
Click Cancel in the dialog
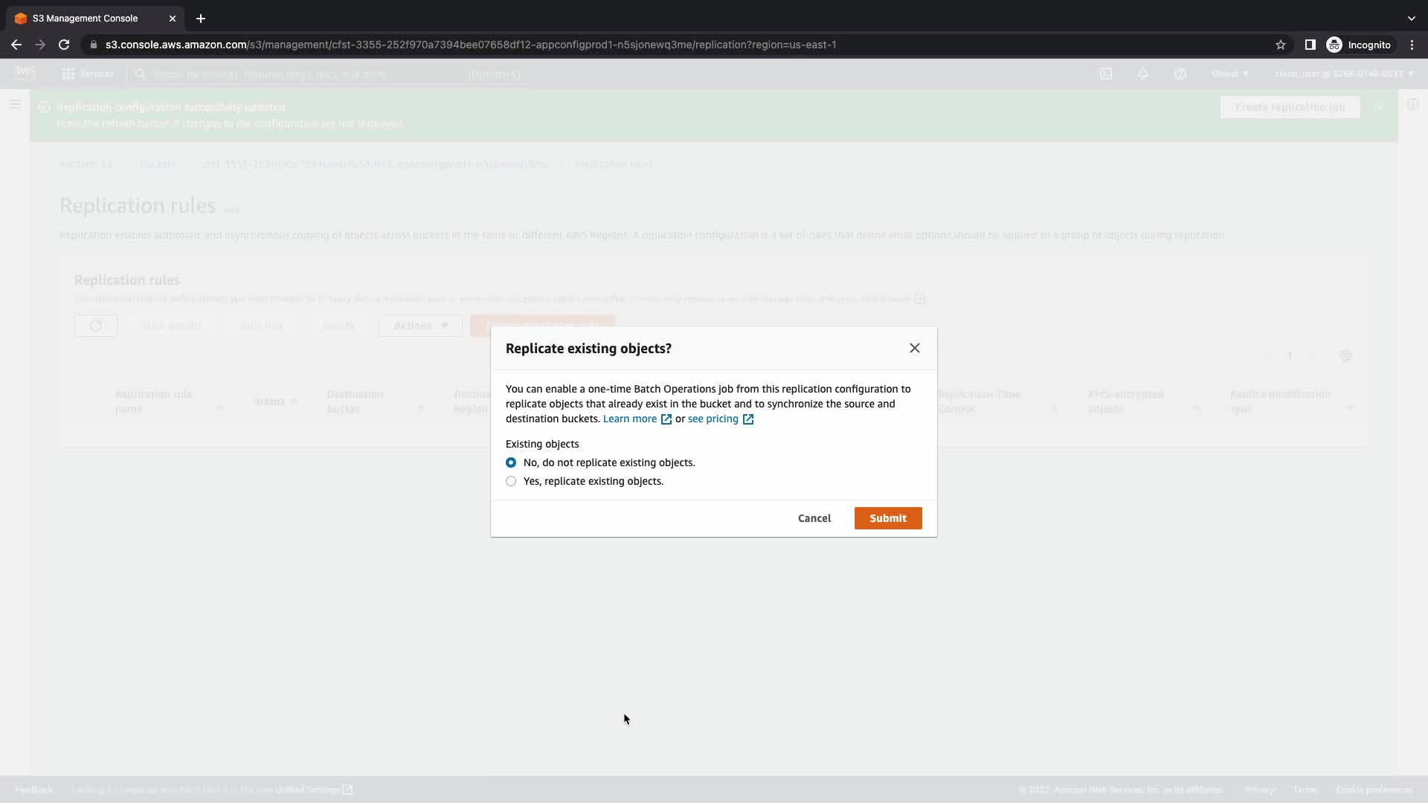click(x=814, y=518)
